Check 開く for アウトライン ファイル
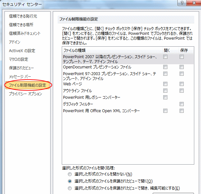 (165, 90)
